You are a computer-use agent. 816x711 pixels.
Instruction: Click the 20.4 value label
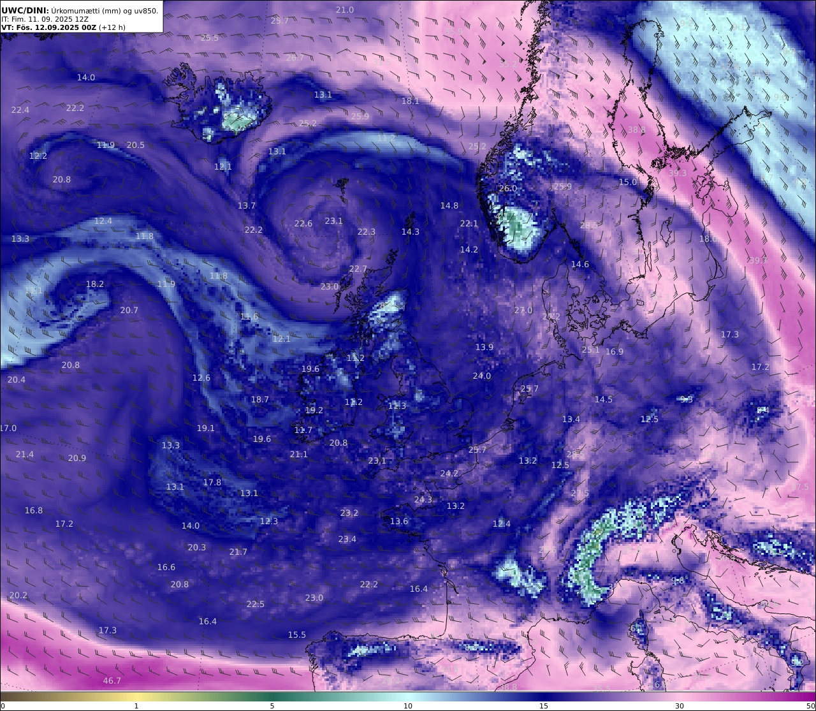click(x=17, y=379)
